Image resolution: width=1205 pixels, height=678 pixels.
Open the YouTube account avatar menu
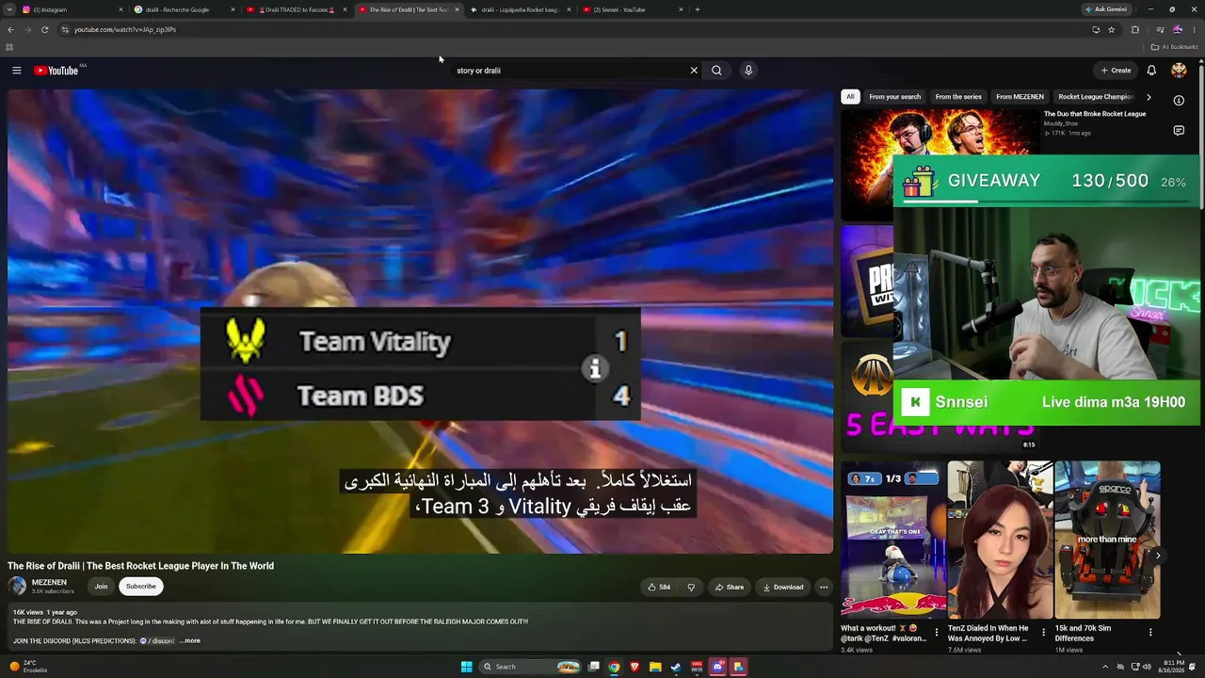tap(1179, 71)
